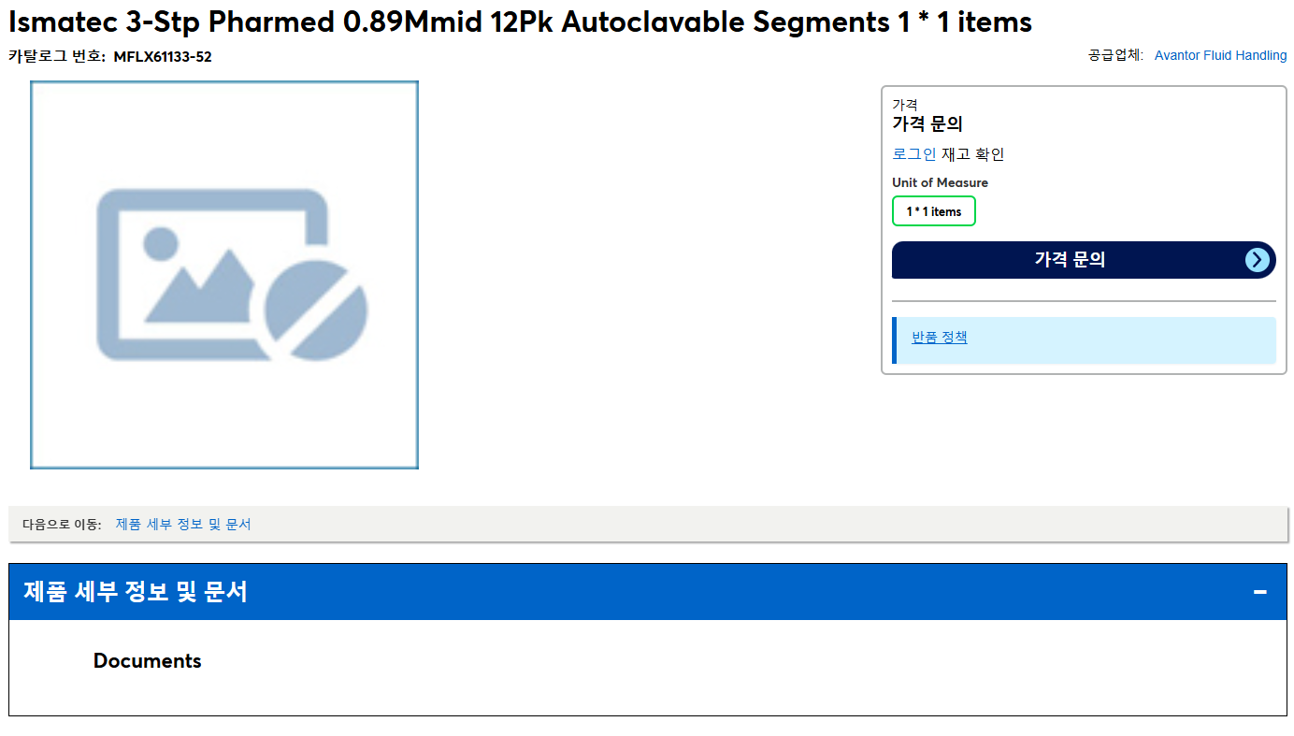
Task: Click catalog number MFLX61133-52
Action: 163,56
